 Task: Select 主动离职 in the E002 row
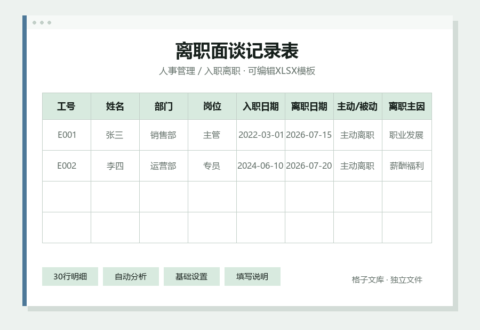(x=358, y=166)
